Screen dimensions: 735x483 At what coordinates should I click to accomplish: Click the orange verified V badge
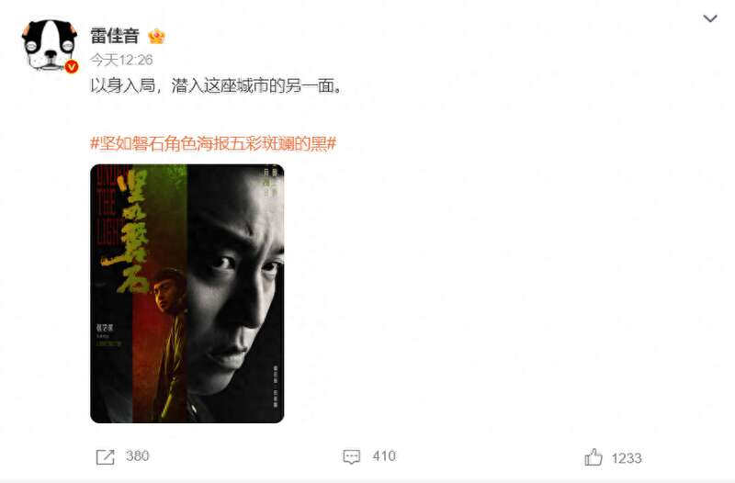click(72, 67)
